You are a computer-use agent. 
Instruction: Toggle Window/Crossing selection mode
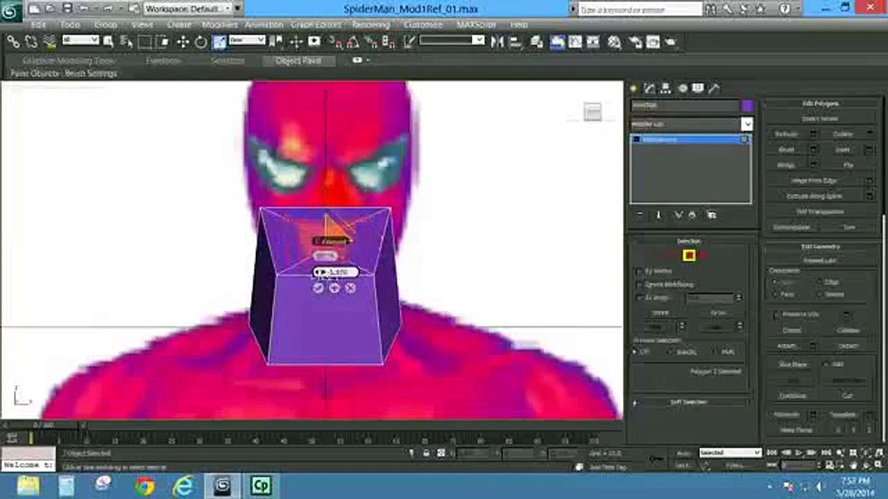(162, 42)
